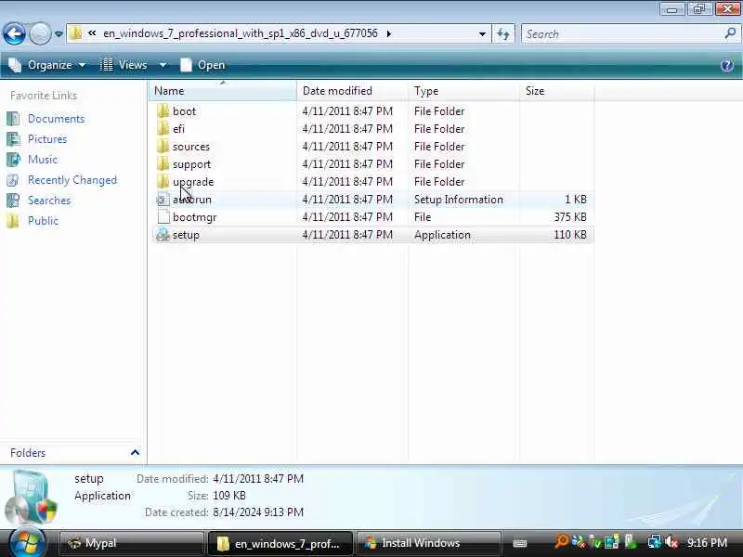Expand the Views dropdown arrow

coord(163,65)
